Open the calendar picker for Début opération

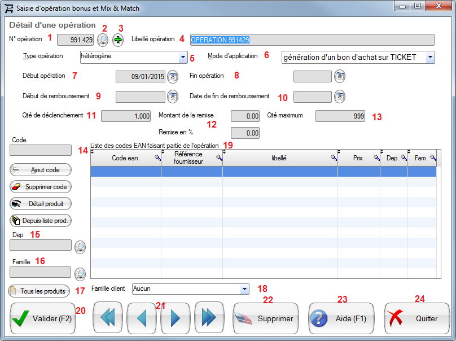[x=173, y=77]
